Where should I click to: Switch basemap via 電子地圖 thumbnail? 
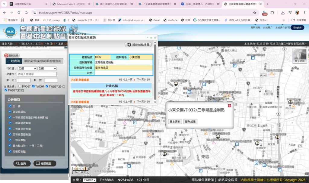[300, 56]
